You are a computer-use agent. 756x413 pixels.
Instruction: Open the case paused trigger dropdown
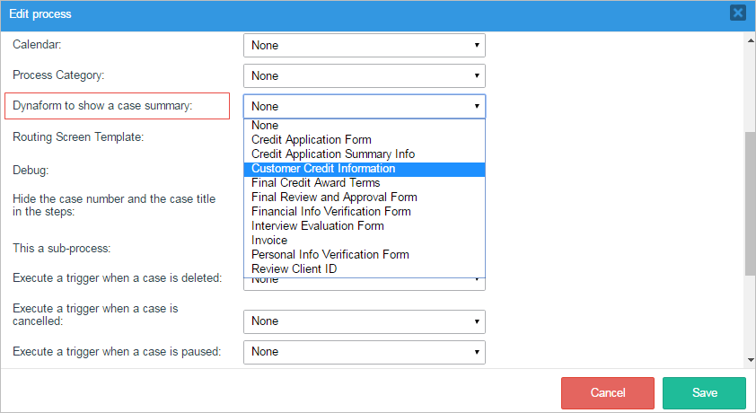click(364, 352)
